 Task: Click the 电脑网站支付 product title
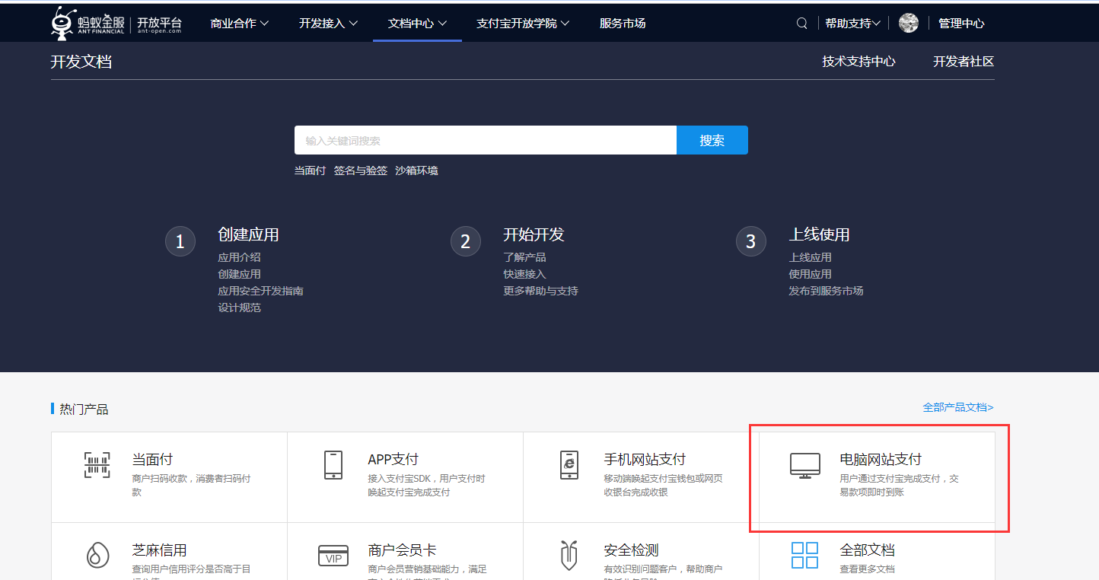pos(881,460)
